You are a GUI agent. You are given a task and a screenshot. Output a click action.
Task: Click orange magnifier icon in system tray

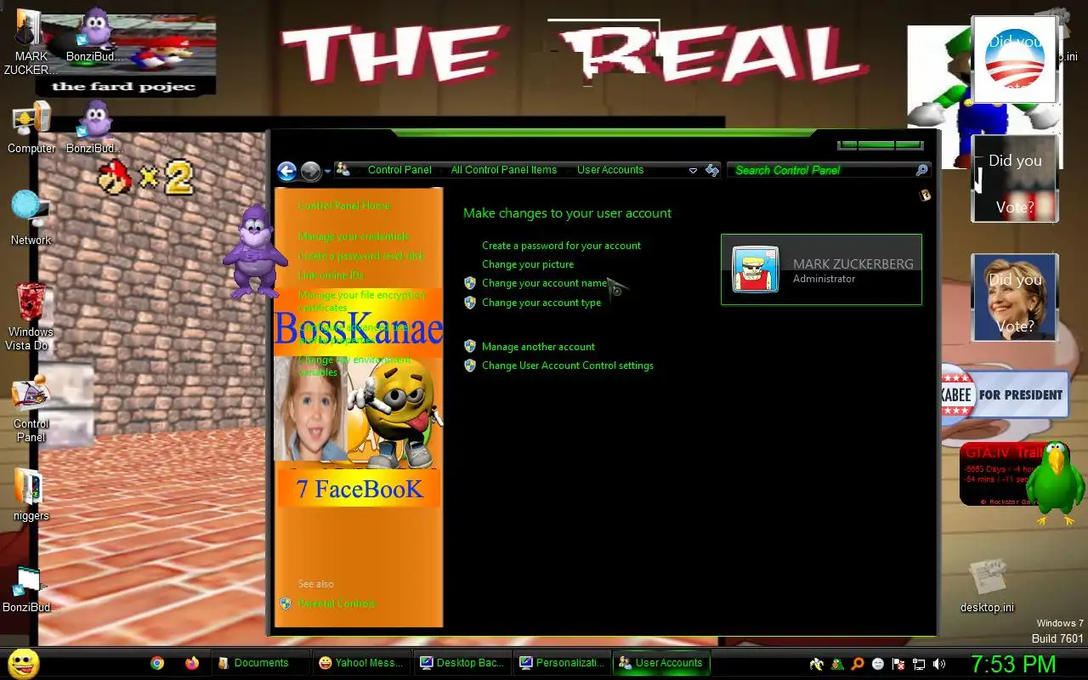coord(858,664)
